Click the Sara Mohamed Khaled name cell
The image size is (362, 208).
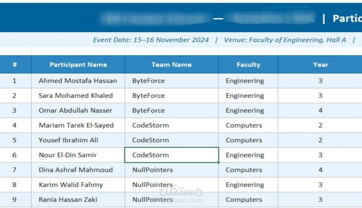76,96
